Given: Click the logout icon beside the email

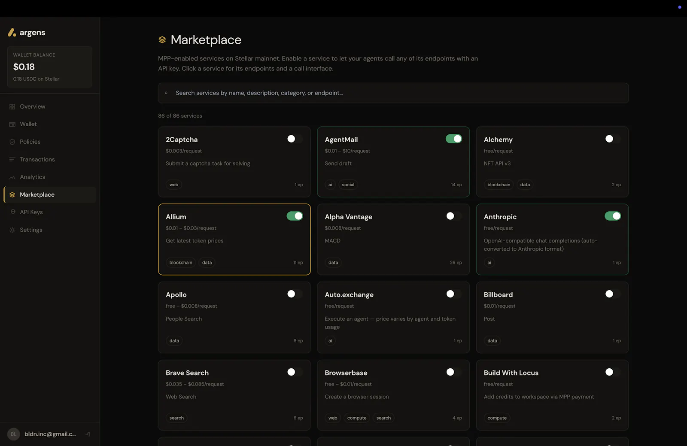Looking at the screenshot, I should click(88, 434).
